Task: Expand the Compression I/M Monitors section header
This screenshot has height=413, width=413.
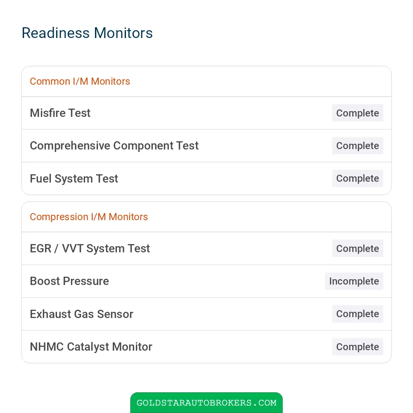Action: click(x=206, y=217)
